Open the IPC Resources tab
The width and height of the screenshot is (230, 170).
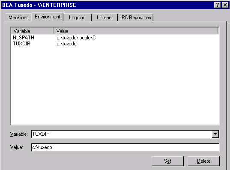(x=135, y=18)
